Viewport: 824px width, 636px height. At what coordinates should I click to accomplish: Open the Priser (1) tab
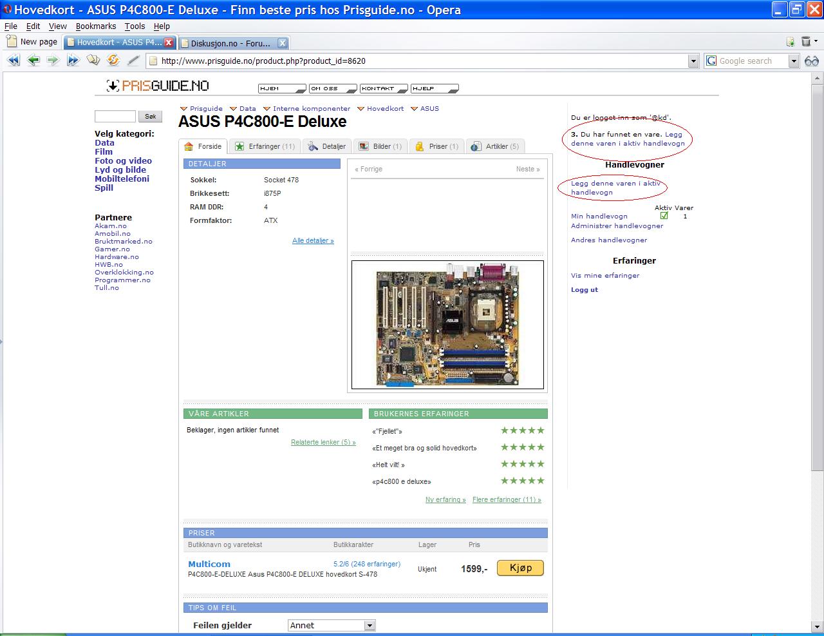[x=436, y=146]
